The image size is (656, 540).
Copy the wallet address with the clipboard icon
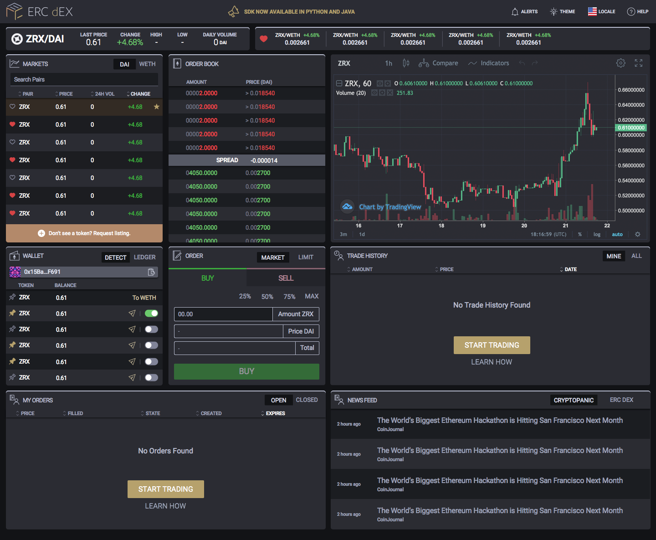[x=151, y=272]
